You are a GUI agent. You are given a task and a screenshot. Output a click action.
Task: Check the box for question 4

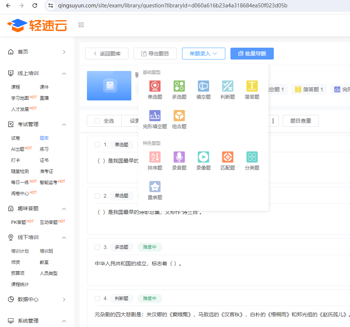pos(97,298)
